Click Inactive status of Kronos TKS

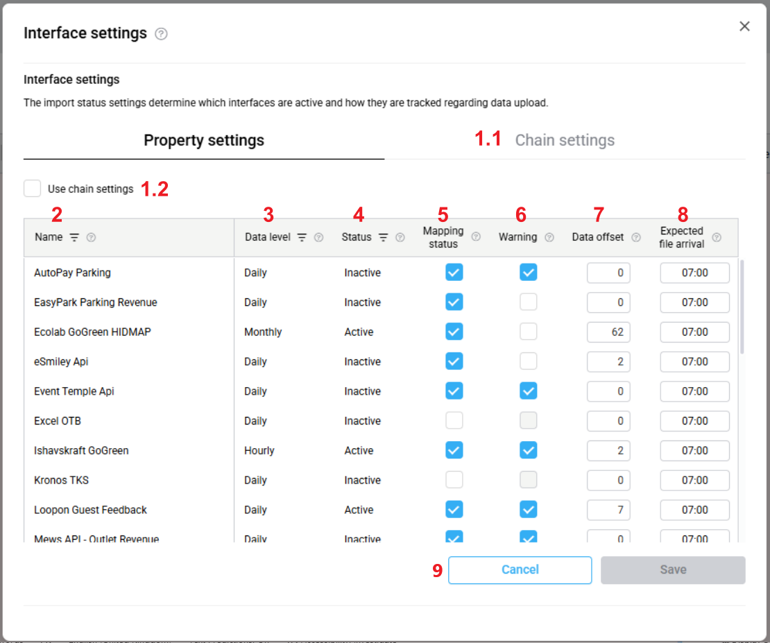(362, 480)
